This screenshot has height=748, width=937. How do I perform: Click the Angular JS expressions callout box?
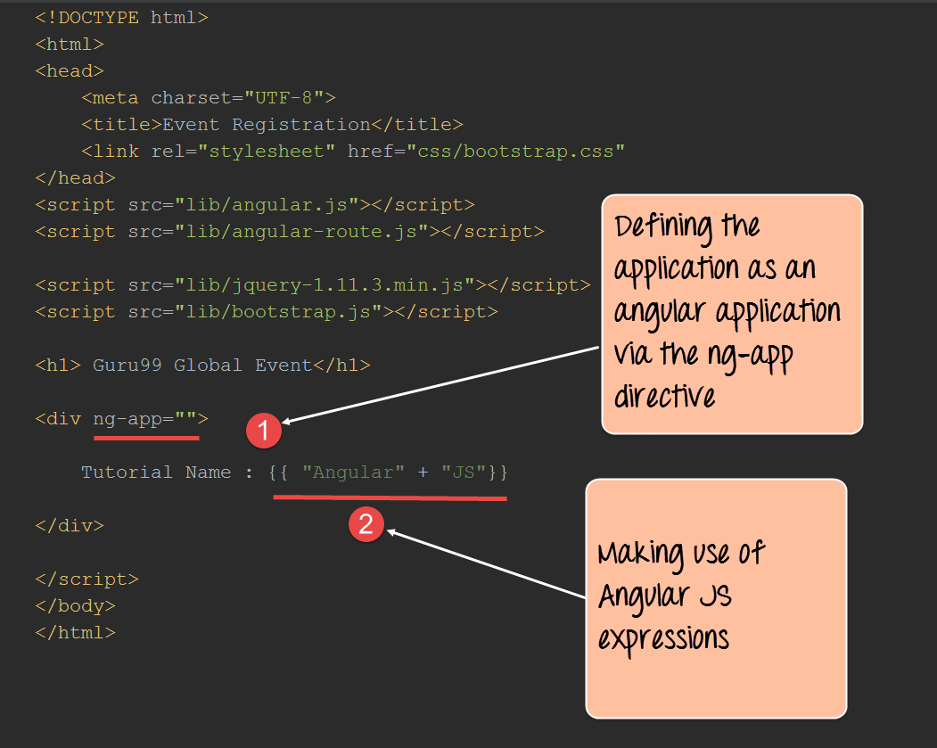(715, 597)
